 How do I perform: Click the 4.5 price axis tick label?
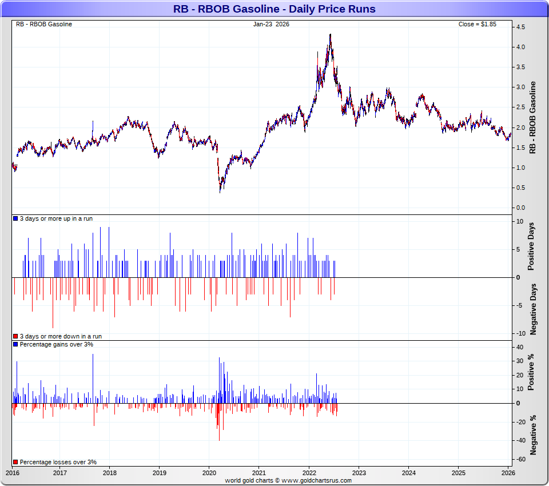point(520,27)
